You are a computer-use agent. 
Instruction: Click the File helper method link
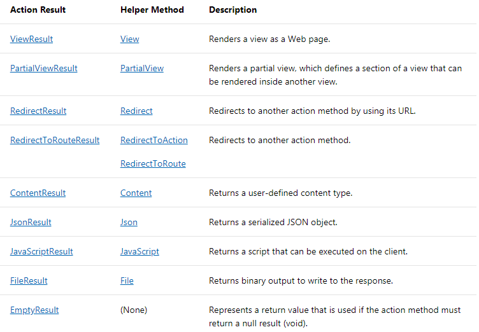(127, 280)
